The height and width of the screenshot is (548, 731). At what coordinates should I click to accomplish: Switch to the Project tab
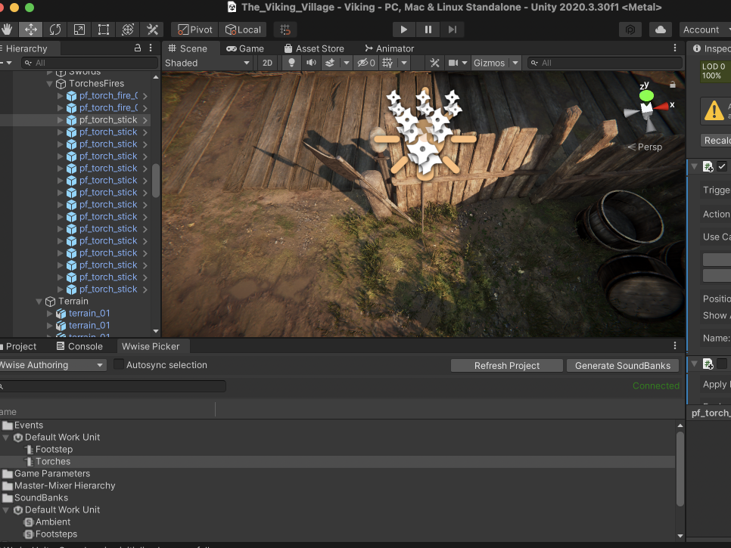click(19, 346)
